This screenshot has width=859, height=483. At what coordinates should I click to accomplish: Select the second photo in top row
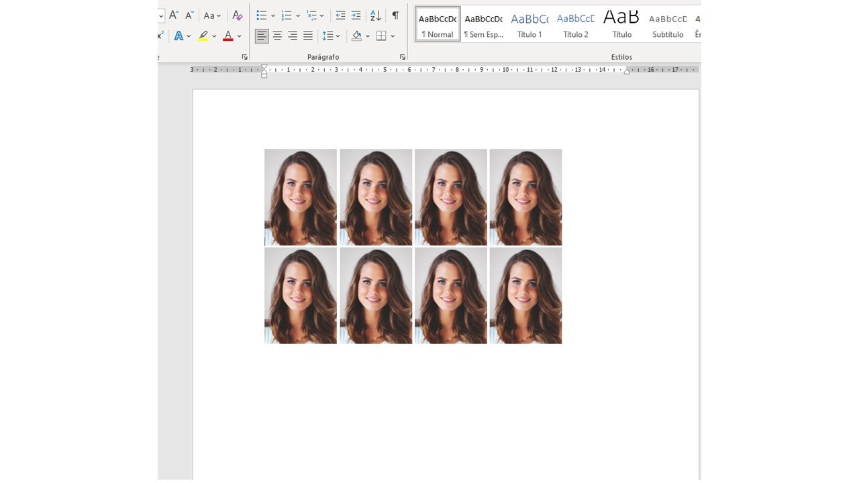point(376,197)
